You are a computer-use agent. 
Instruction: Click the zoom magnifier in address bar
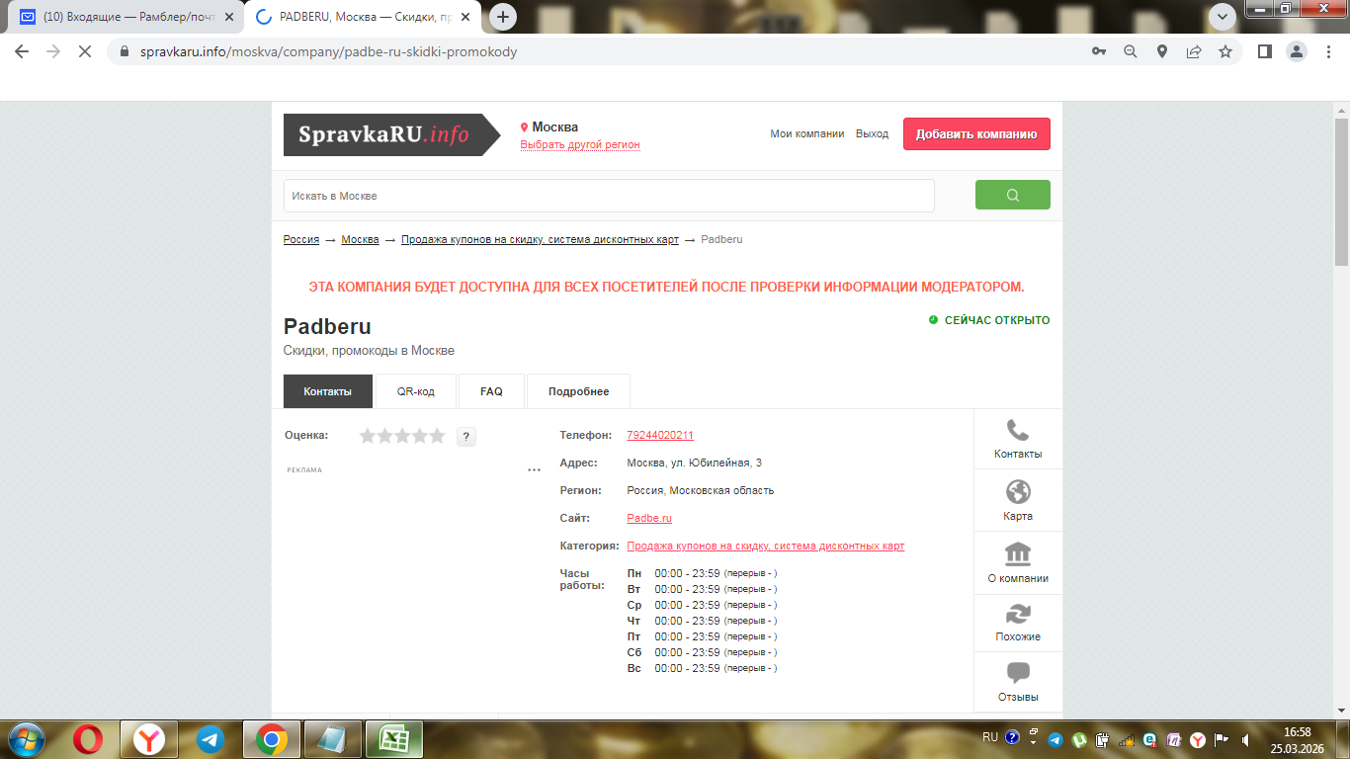(1131, 51)
